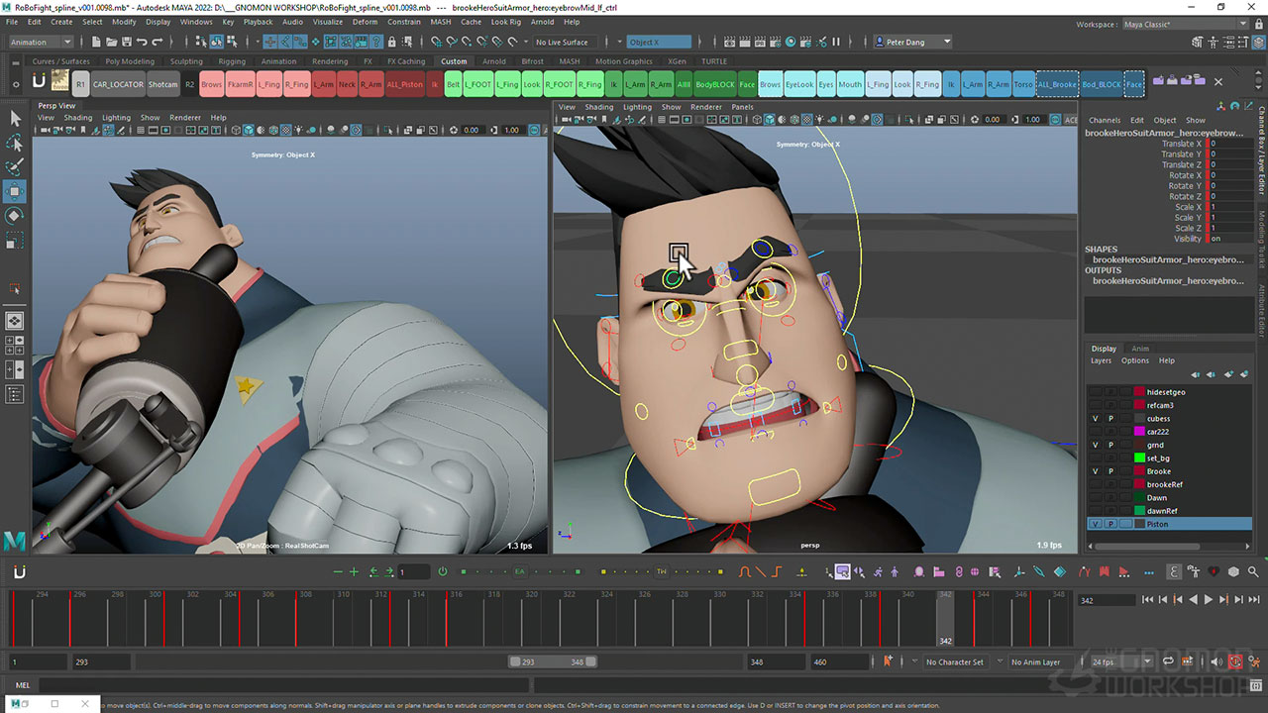Click the BodyBLOCK shelf button
This screenshot has height=713, width=1268.
click(x=714, y=85)
